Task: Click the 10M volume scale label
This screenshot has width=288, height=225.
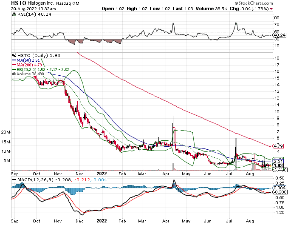Action: (6, 151)
